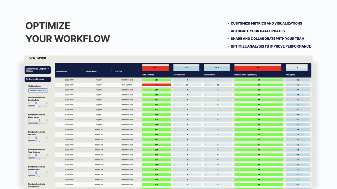337x189 pixels.
Task: Select the 'Player 21' name cell
Action: click(99, 185)
